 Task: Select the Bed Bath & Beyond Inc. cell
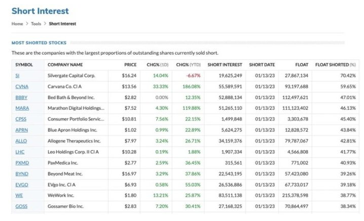tap(71, 97)
